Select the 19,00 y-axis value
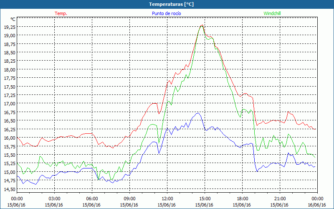334x209 pixels. [x=10, y=35]
